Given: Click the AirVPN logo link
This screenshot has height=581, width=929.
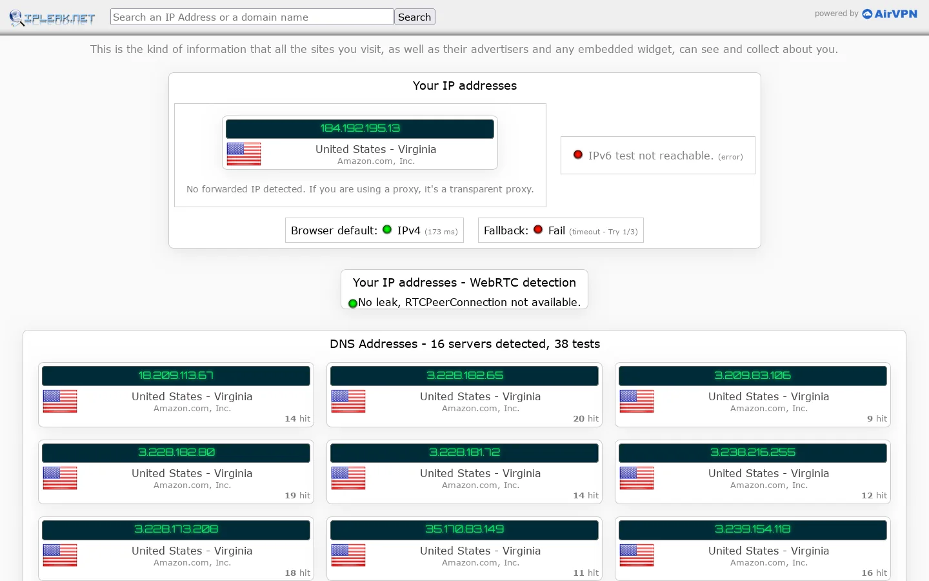Looking at the screenshot, I should tap(890, 14).
